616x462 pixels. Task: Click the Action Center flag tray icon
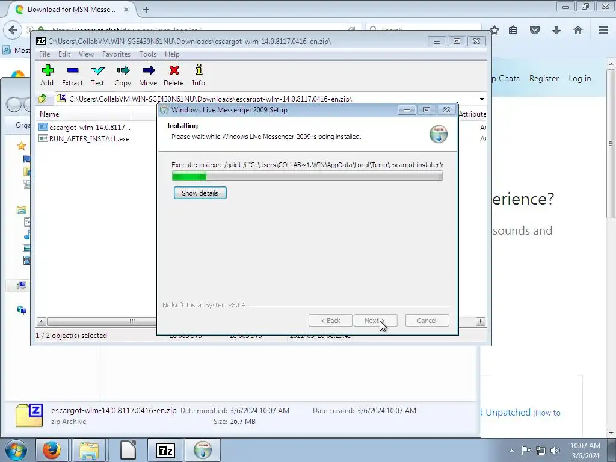[526, 451]
